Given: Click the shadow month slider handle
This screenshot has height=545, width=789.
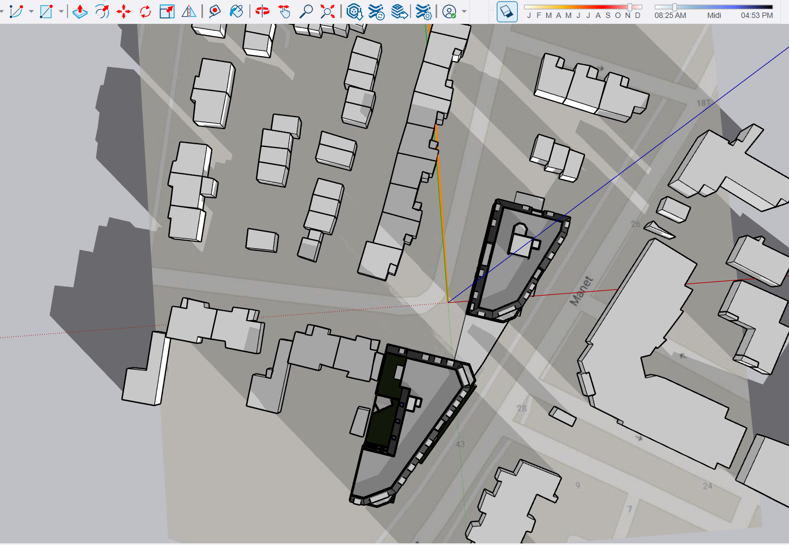Looking at the screenshot, I should 630,7.
